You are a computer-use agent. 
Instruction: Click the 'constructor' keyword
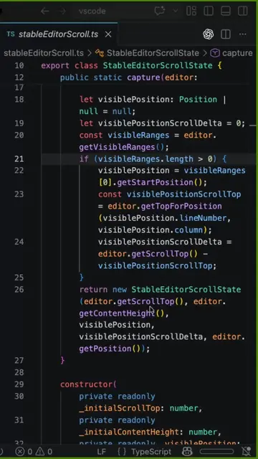point(86,384)
